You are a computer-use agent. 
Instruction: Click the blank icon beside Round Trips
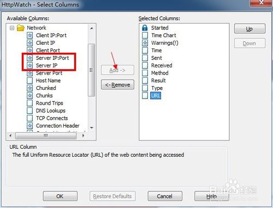pos(30,103)
